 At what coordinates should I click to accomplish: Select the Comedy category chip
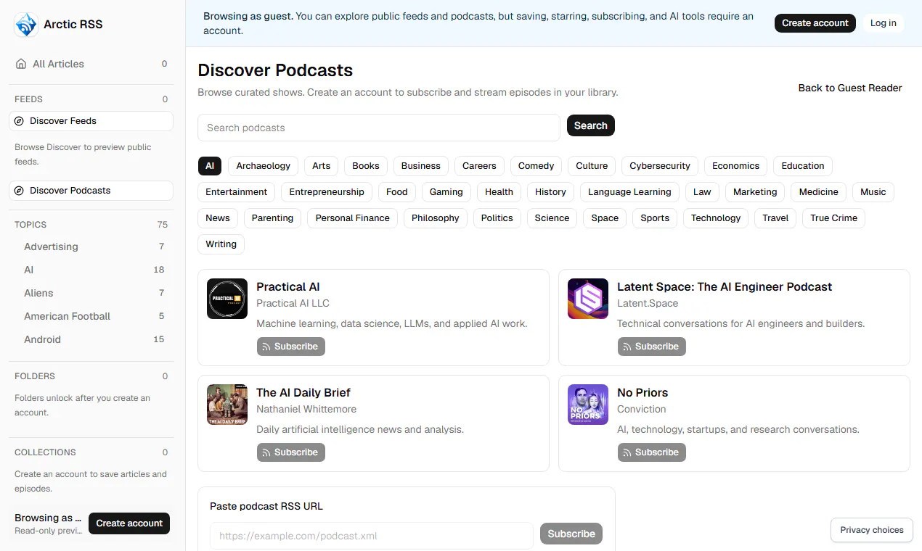(536, 166)
